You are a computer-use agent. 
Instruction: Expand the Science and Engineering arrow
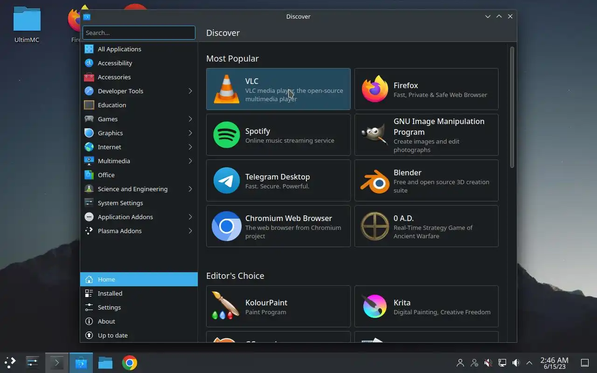click(190, 189)
